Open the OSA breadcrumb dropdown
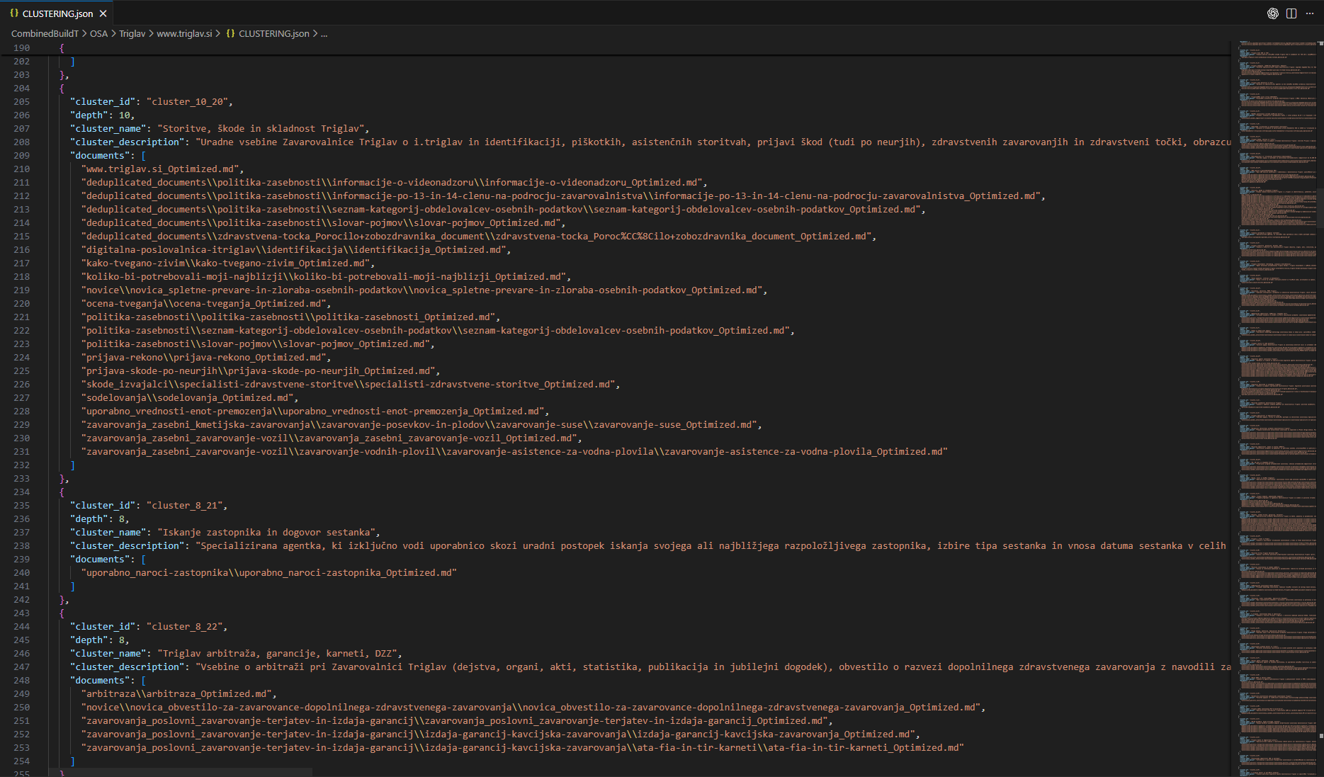Image resolution: width=1324 pixels, height=777 pixels. [x=98, y=33]
